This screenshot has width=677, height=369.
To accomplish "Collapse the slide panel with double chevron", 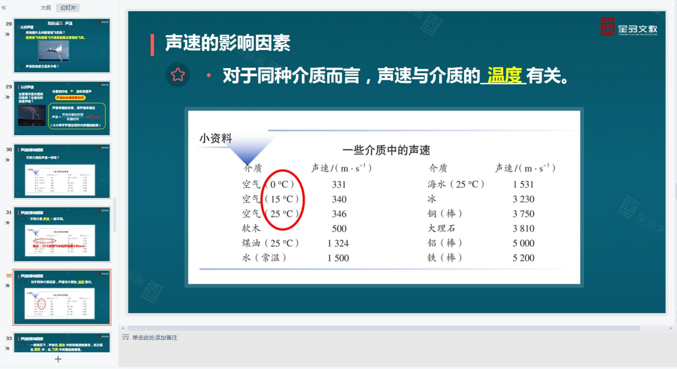I will click(4, 8).
